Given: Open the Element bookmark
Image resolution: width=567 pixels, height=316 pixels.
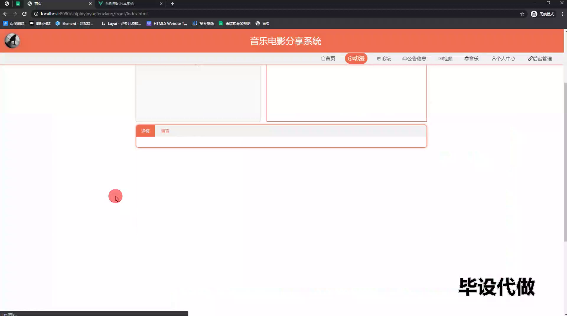Looking at the screenshot, I should 74,23.
